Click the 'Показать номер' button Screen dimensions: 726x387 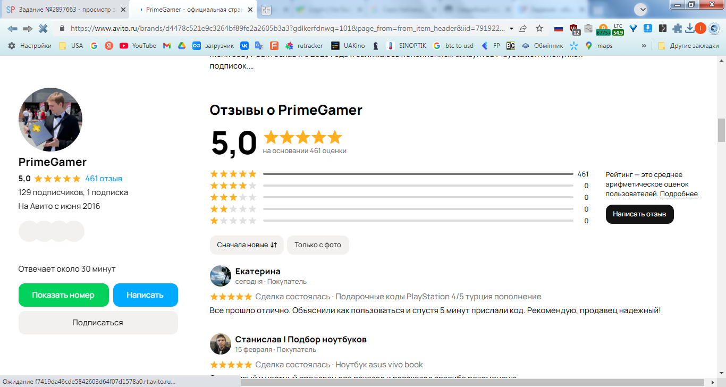(63, 295)
